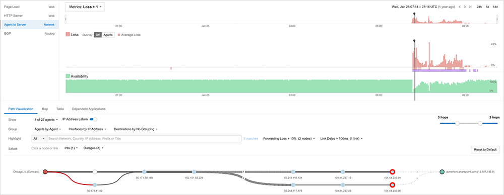Viewport: 504px width, 195px height.
Task: Open the highlight All filter dropdown
Action: coord(39,139)
